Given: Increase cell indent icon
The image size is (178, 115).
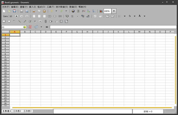Looking at the screenshot, I should pos(100,16).
